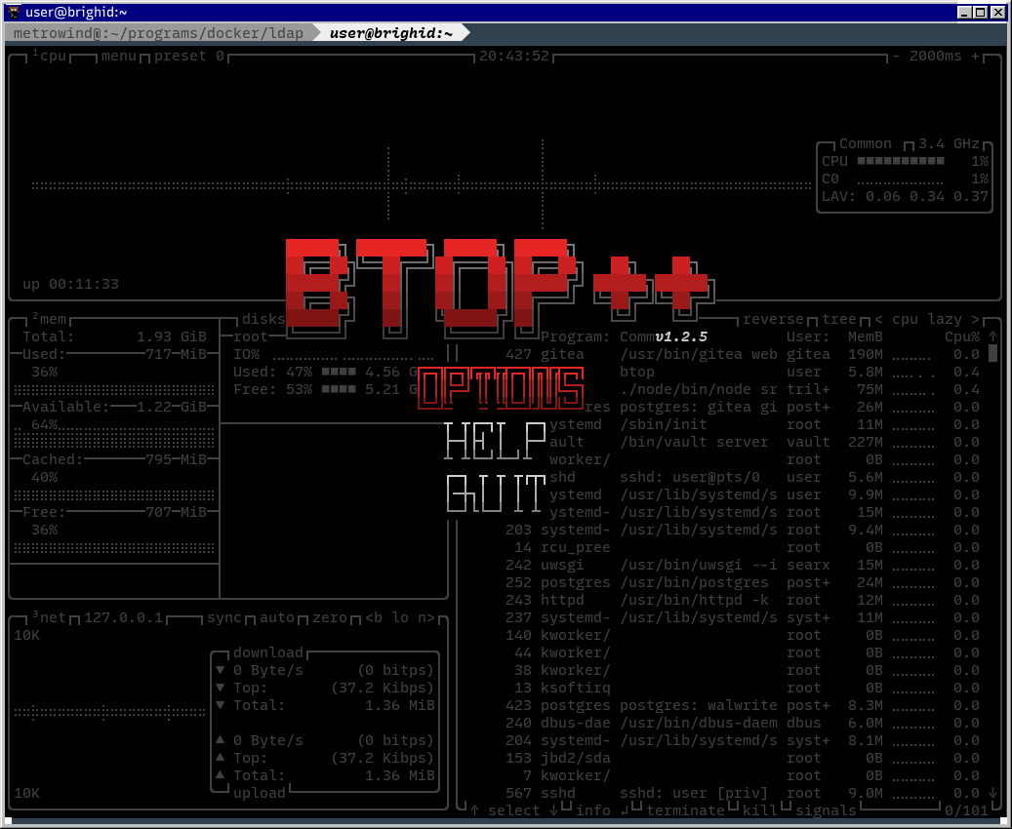Switch to next sort column with right arrow
Image resolution: width=1012 pixels, height=829 pixels.
(x=975, y=320)
